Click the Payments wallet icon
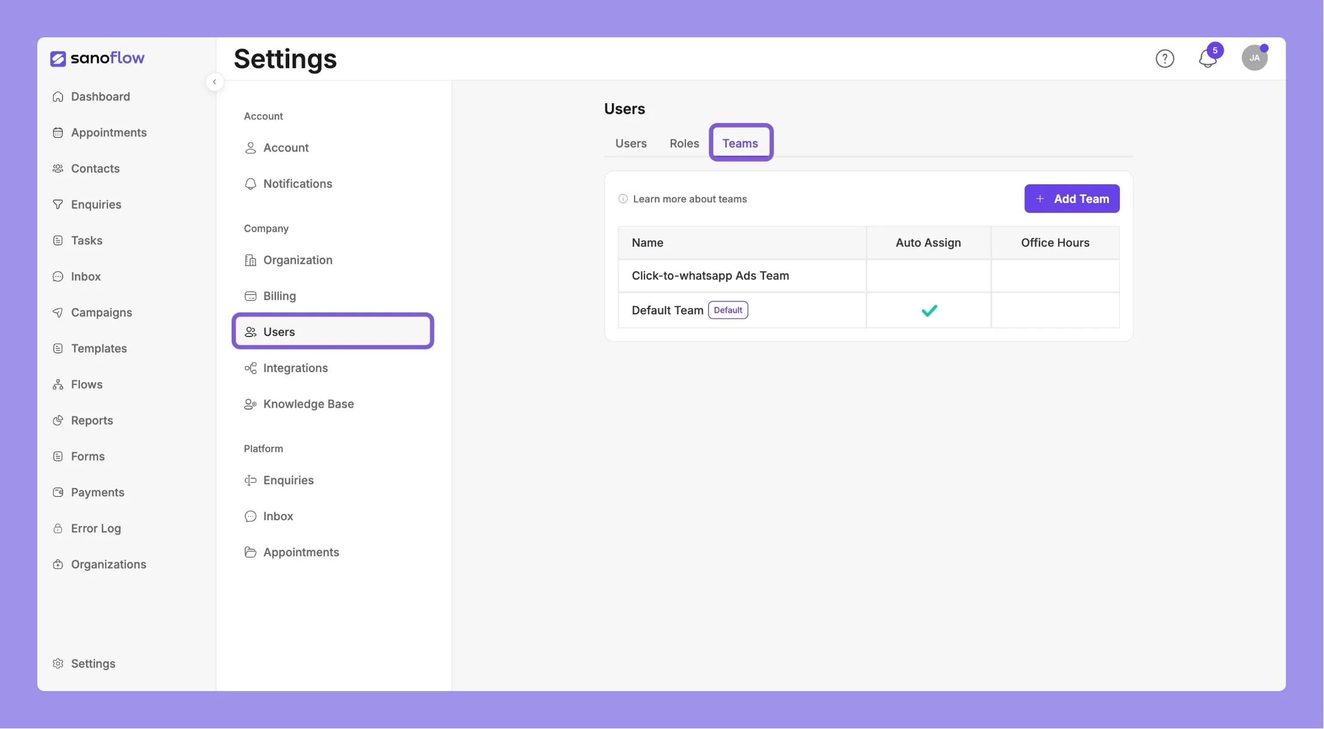1324x729 pixels. [58, 492]
